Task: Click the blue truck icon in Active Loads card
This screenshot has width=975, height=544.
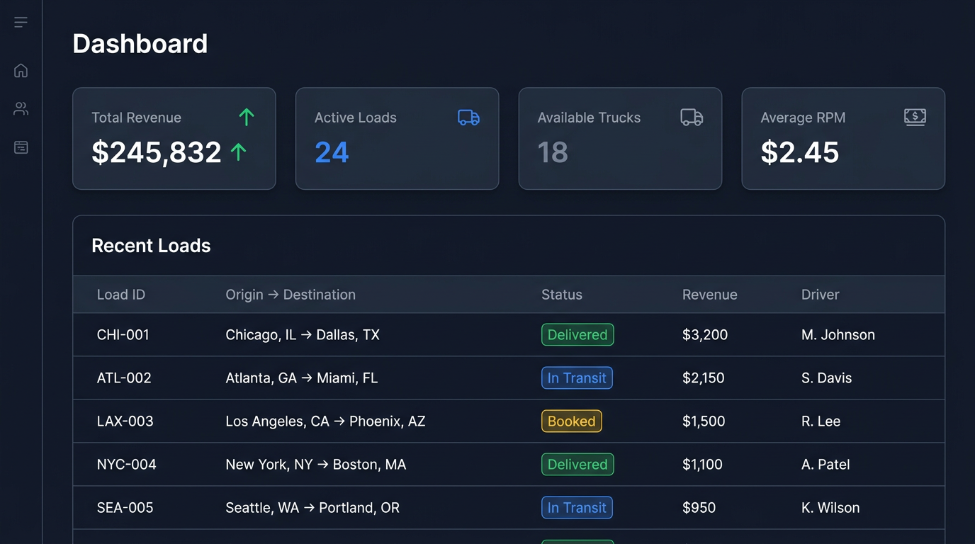Action: (469, 118)
